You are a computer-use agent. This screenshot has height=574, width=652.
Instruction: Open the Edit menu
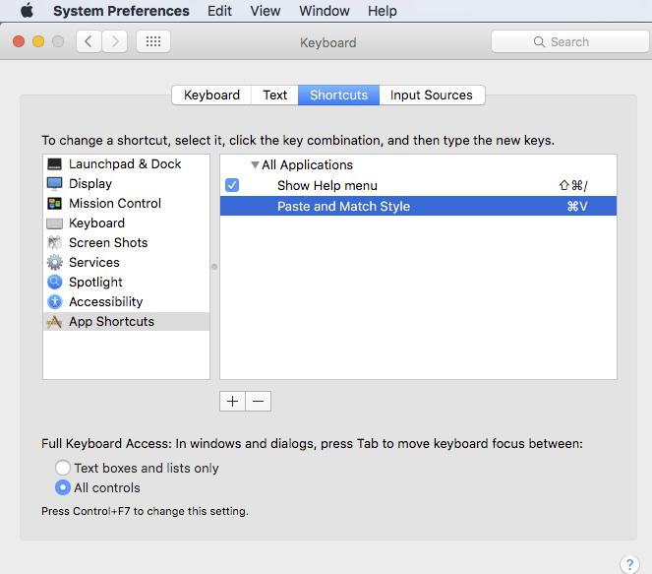point(219,11)
